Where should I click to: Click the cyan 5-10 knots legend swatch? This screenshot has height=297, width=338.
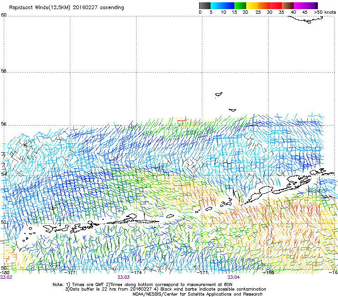pos(217,5)
